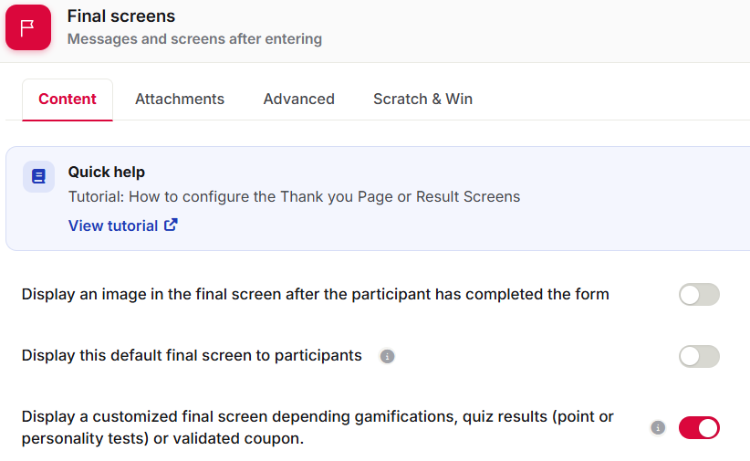Click info icon beside customized final screen option
Image resolution: width=750 pixels, height=461 pixels.
coord(658,427)
